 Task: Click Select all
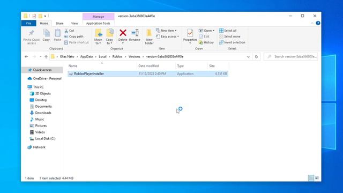pyautogui.click(x=228, y=31)
